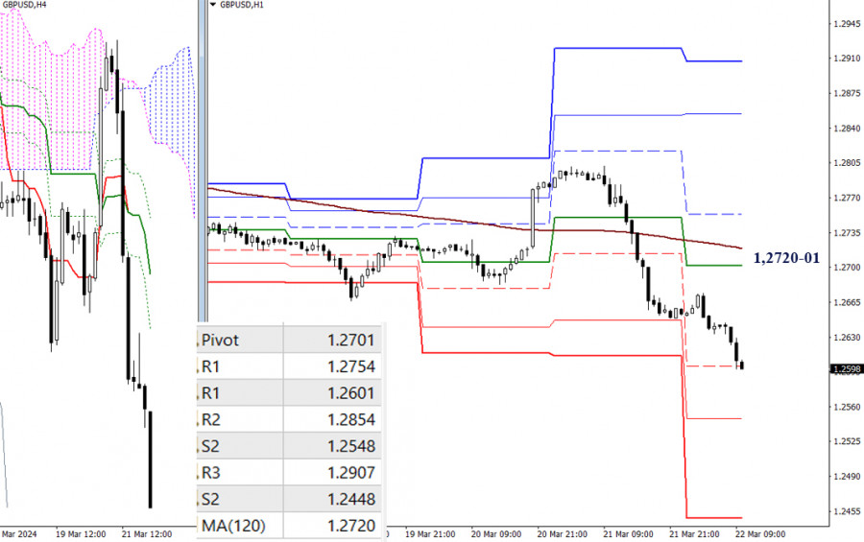
Task: Click the 22 Mar 09:00 time label
Action: tap(760, 534)
